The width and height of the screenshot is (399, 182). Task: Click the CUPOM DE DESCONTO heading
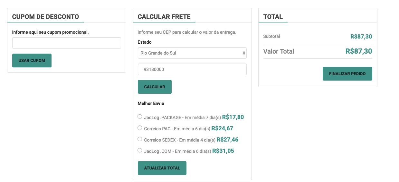coord(45,17)
